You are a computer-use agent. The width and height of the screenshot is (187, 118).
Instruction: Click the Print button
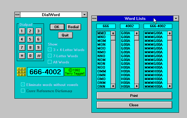[134, 96]
